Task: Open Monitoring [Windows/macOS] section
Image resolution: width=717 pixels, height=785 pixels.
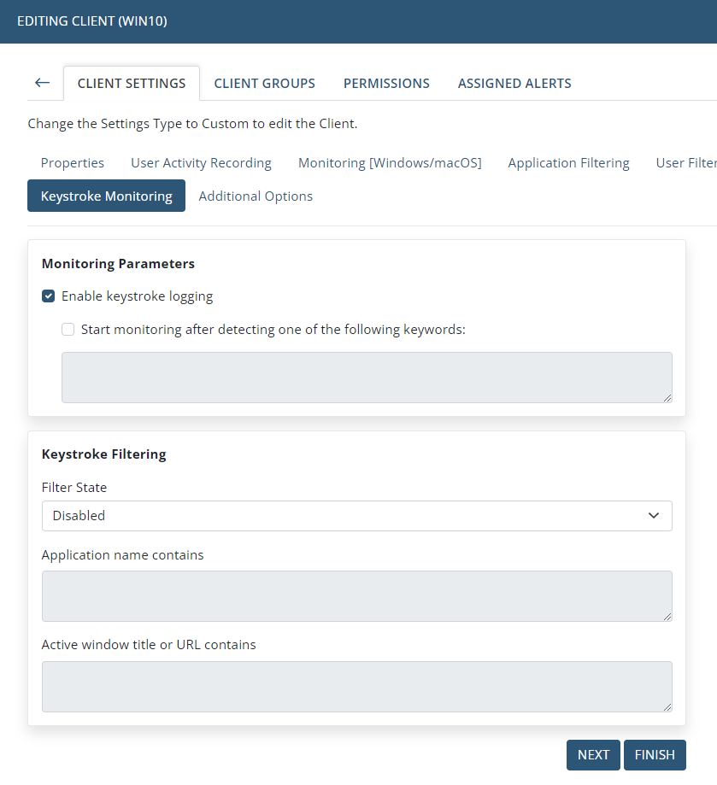Action: 390,163
